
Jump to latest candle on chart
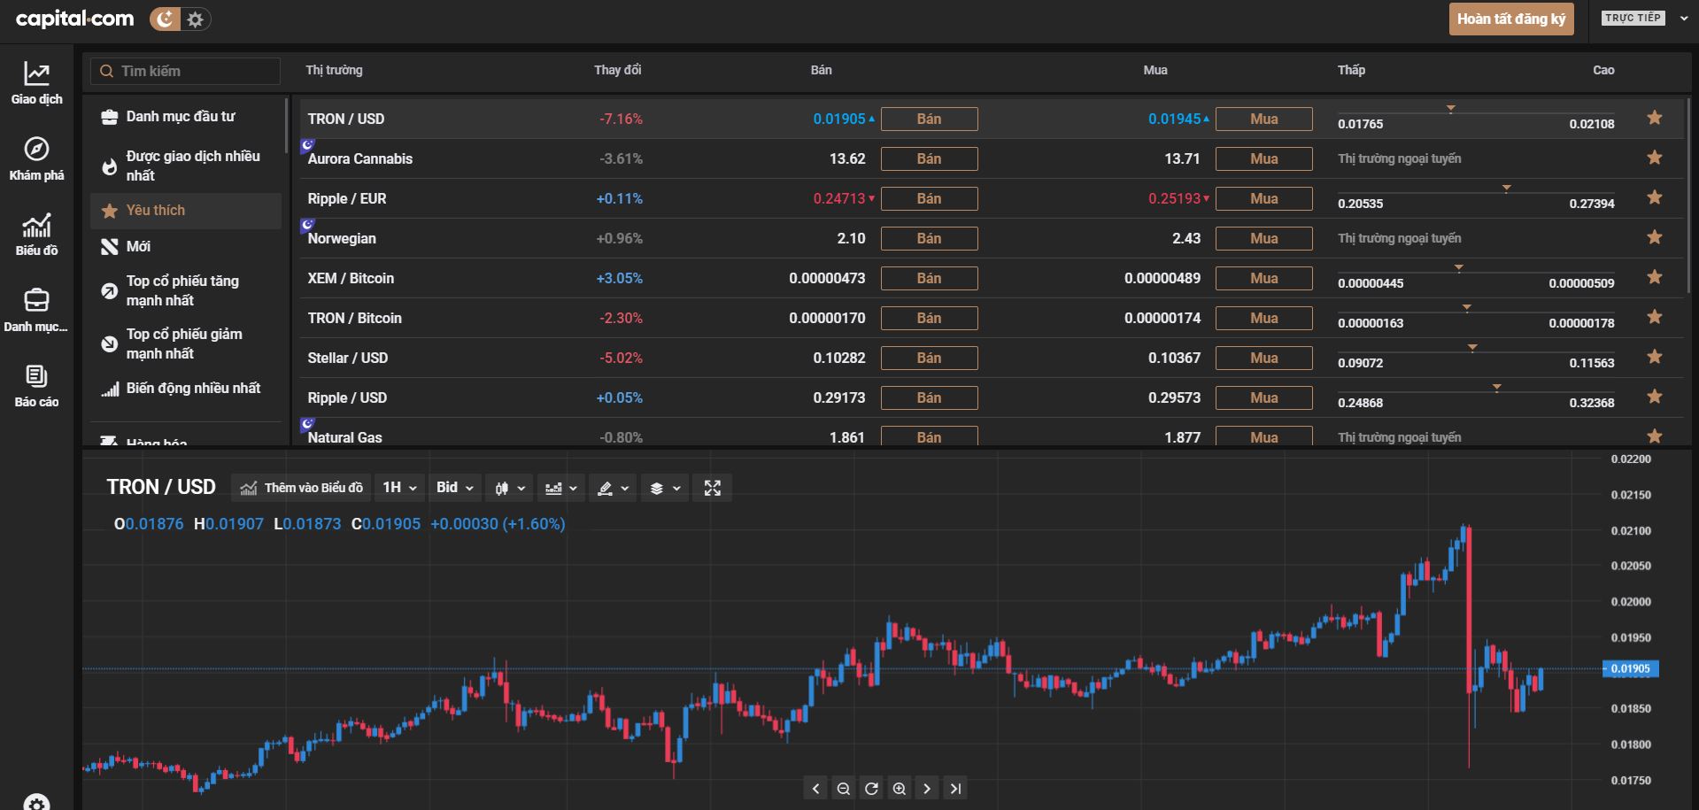(955, 788)
